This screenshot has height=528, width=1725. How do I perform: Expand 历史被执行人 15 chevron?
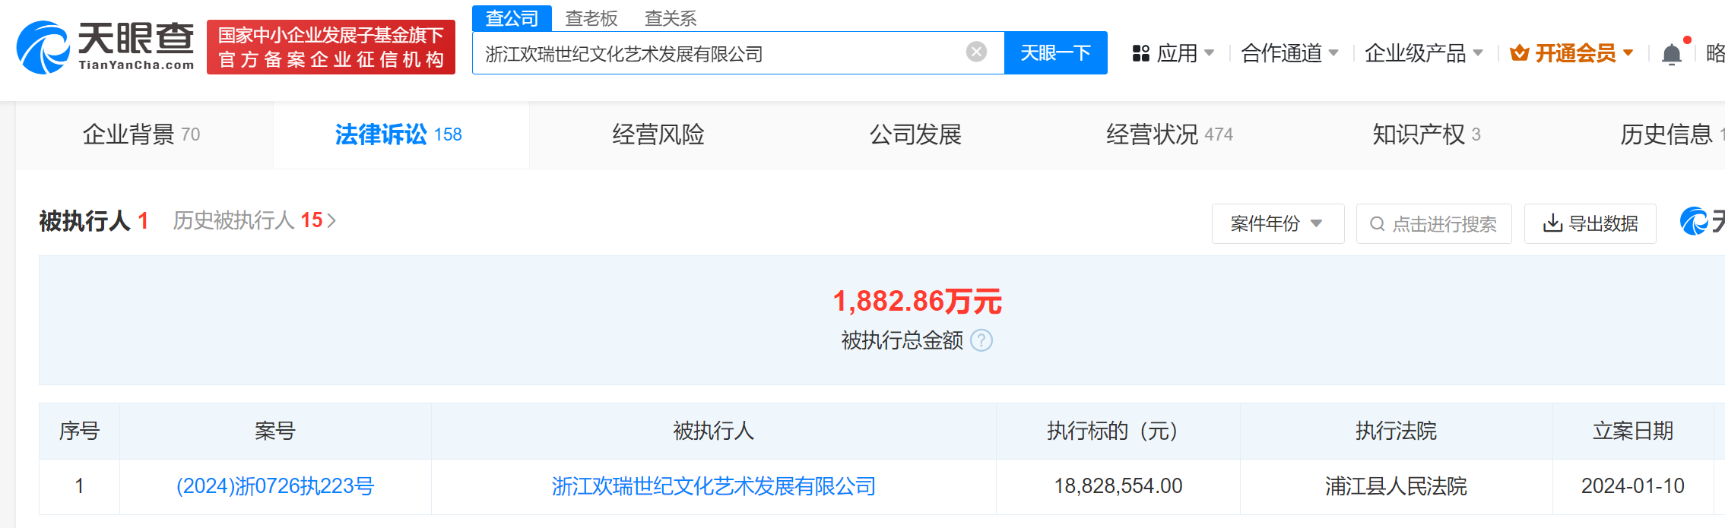pyautogui.click(x=331, y=220)
